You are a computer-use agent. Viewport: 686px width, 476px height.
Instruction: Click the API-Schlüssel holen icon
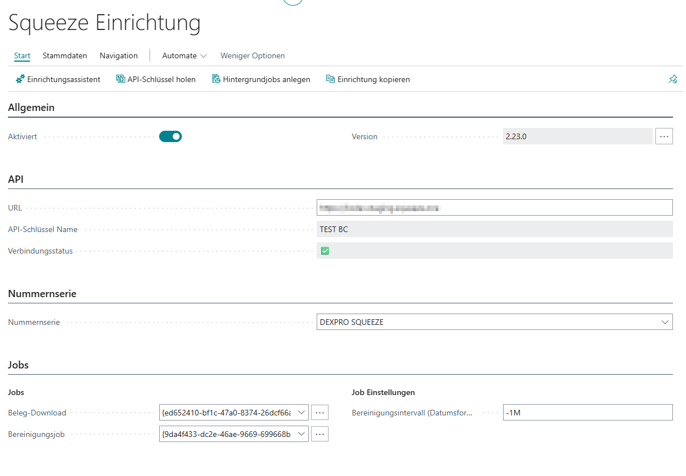point(120,79)
